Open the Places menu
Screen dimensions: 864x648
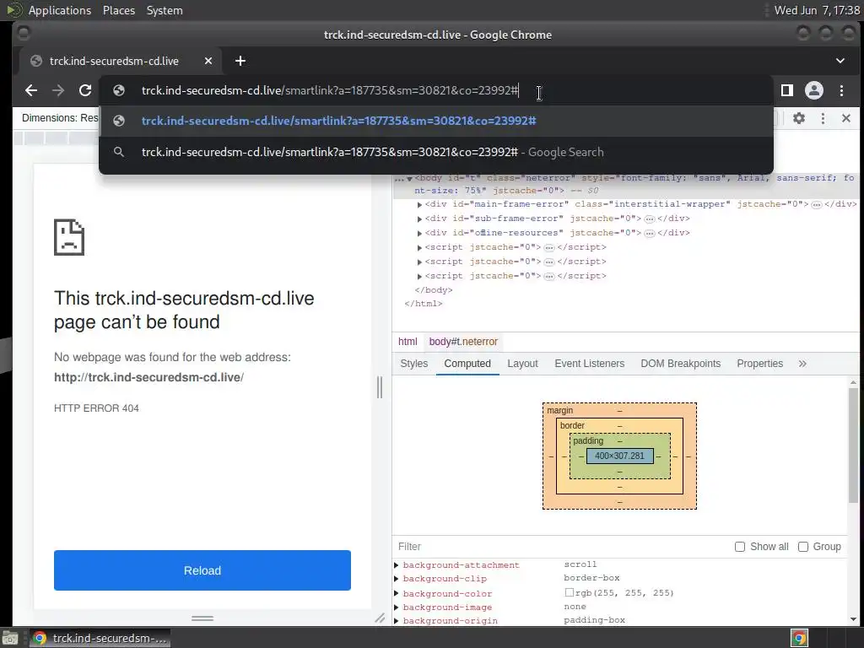click(x=118, y=10)
